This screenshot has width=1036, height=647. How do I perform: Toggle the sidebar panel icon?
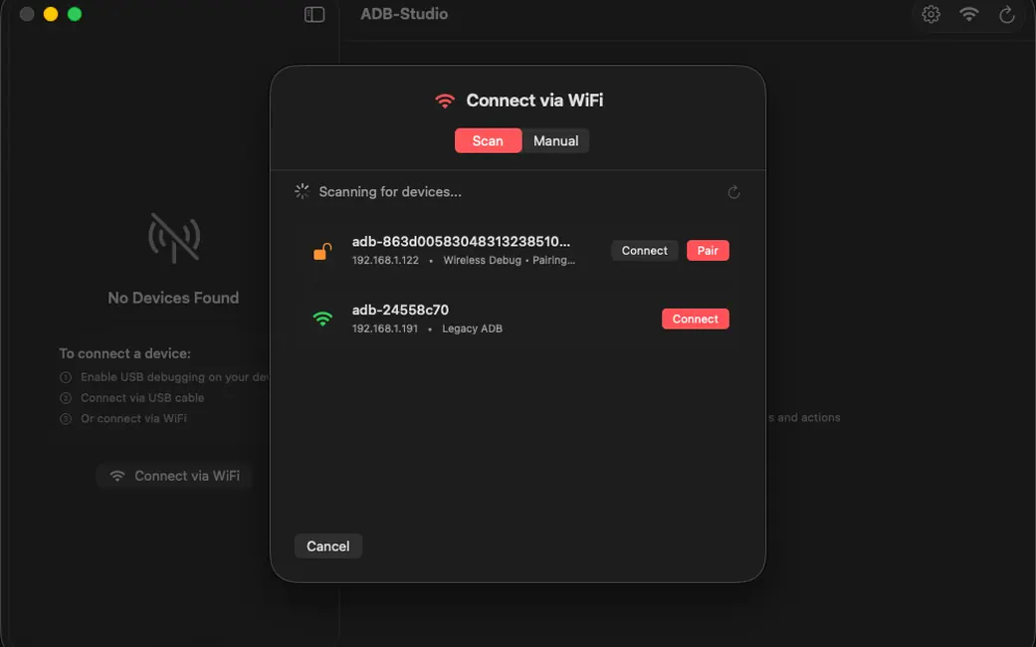point(314,14)
